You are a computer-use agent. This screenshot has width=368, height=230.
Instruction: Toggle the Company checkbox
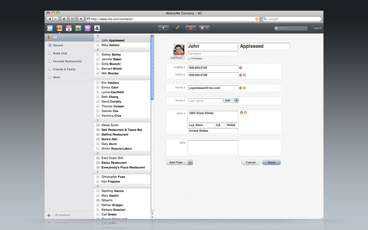click(x=189, y=59)
